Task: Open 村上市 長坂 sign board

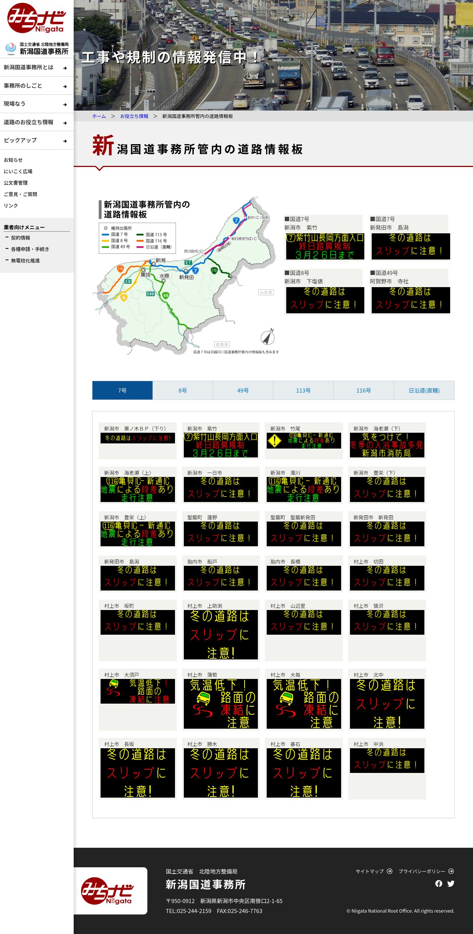Action: click(x=138, y=773)
